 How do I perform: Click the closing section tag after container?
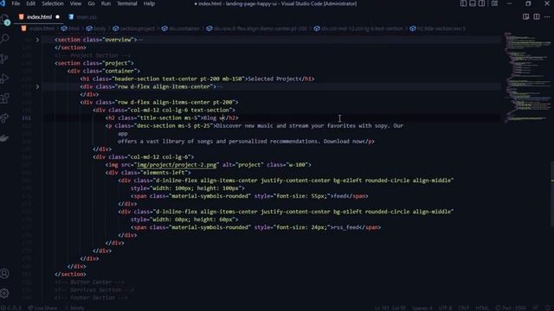point(70,274)
